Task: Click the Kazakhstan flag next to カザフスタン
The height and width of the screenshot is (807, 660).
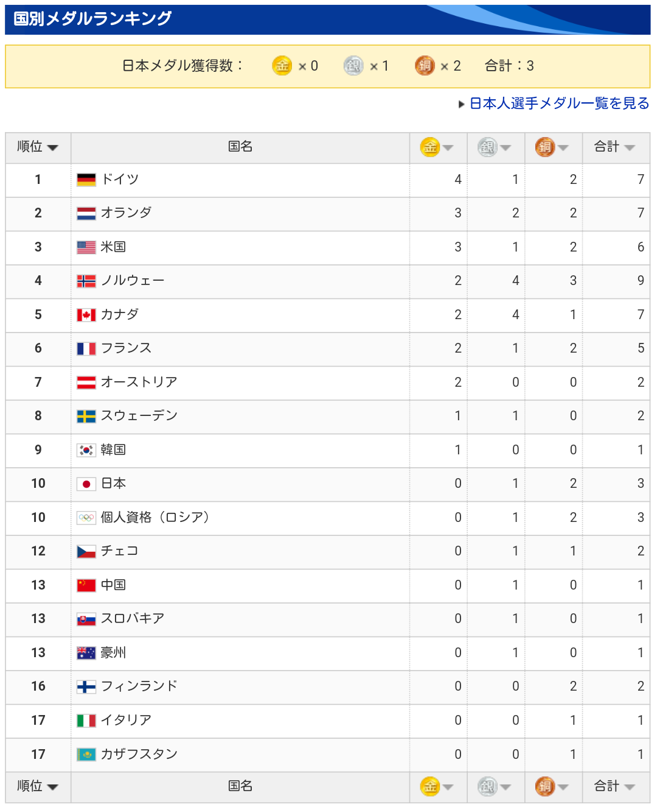Action: pos(86,755)
